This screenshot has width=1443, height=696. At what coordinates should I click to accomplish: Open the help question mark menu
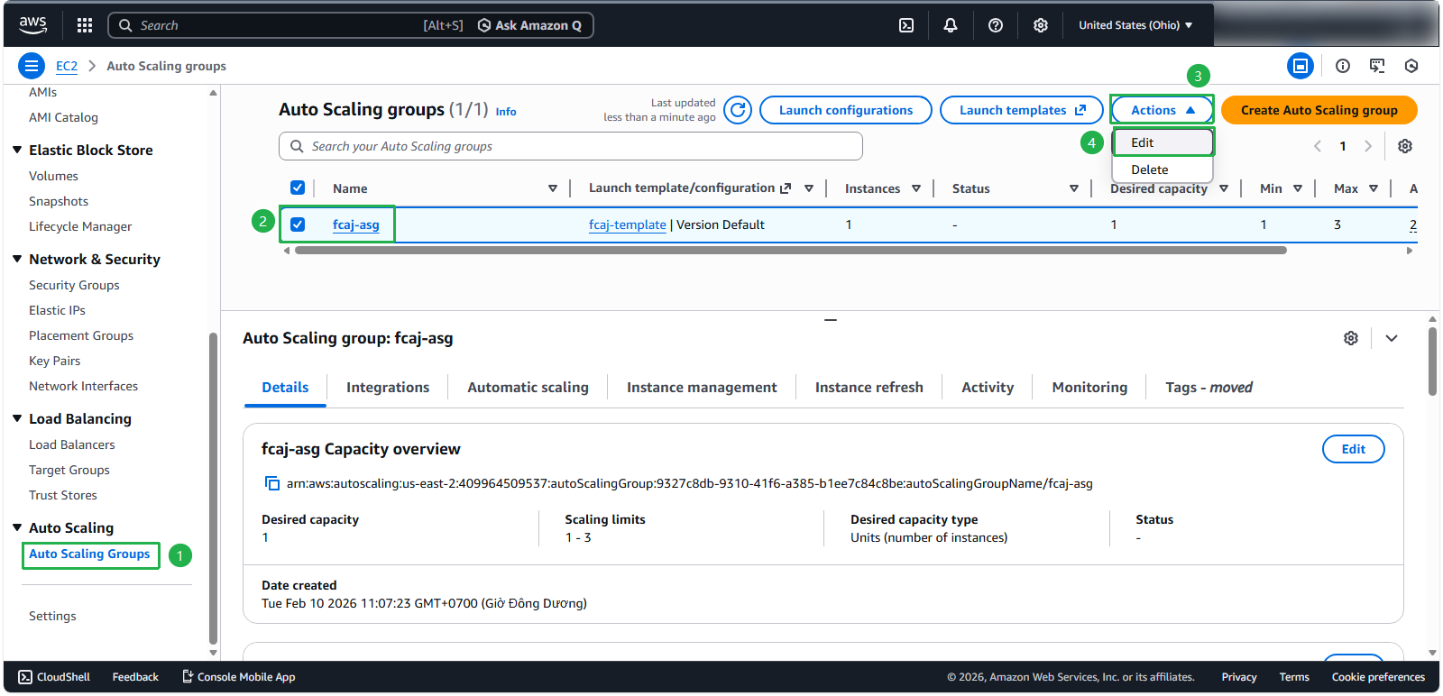tap(996, 25)
